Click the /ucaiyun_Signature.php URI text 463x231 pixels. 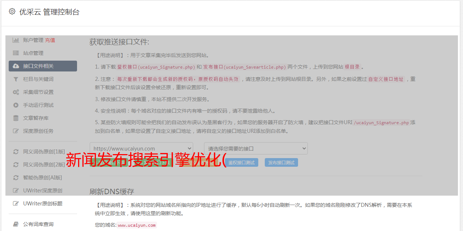tap(381, 122)
